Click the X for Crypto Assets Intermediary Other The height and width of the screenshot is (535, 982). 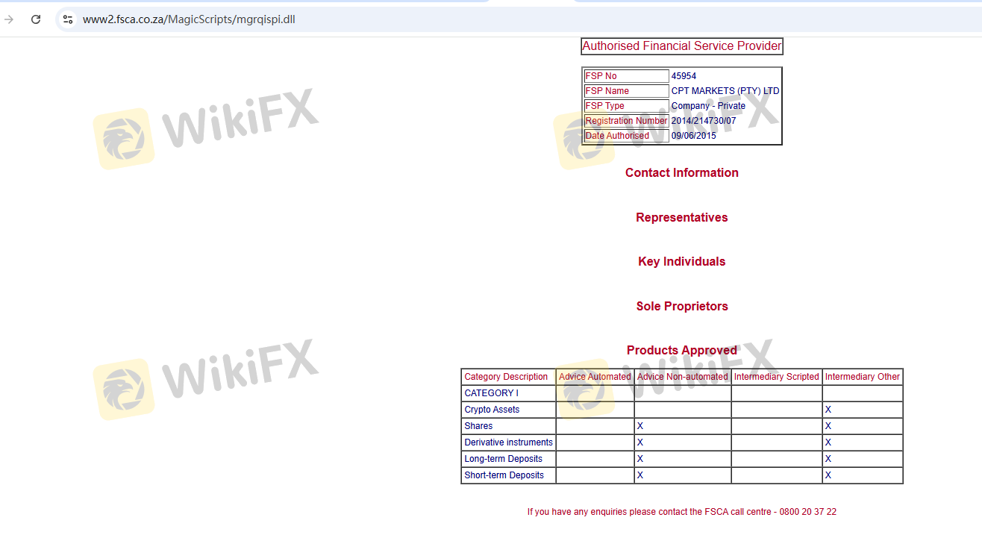point(828,410)
